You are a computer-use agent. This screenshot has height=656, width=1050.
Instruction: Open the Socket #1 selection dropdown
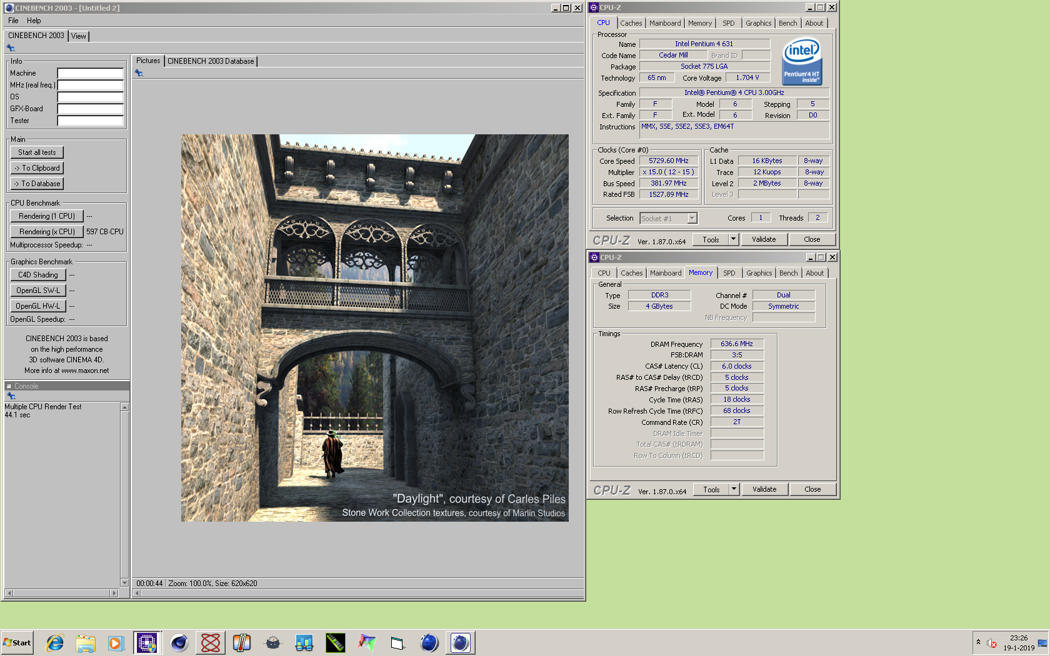point(692,218)
